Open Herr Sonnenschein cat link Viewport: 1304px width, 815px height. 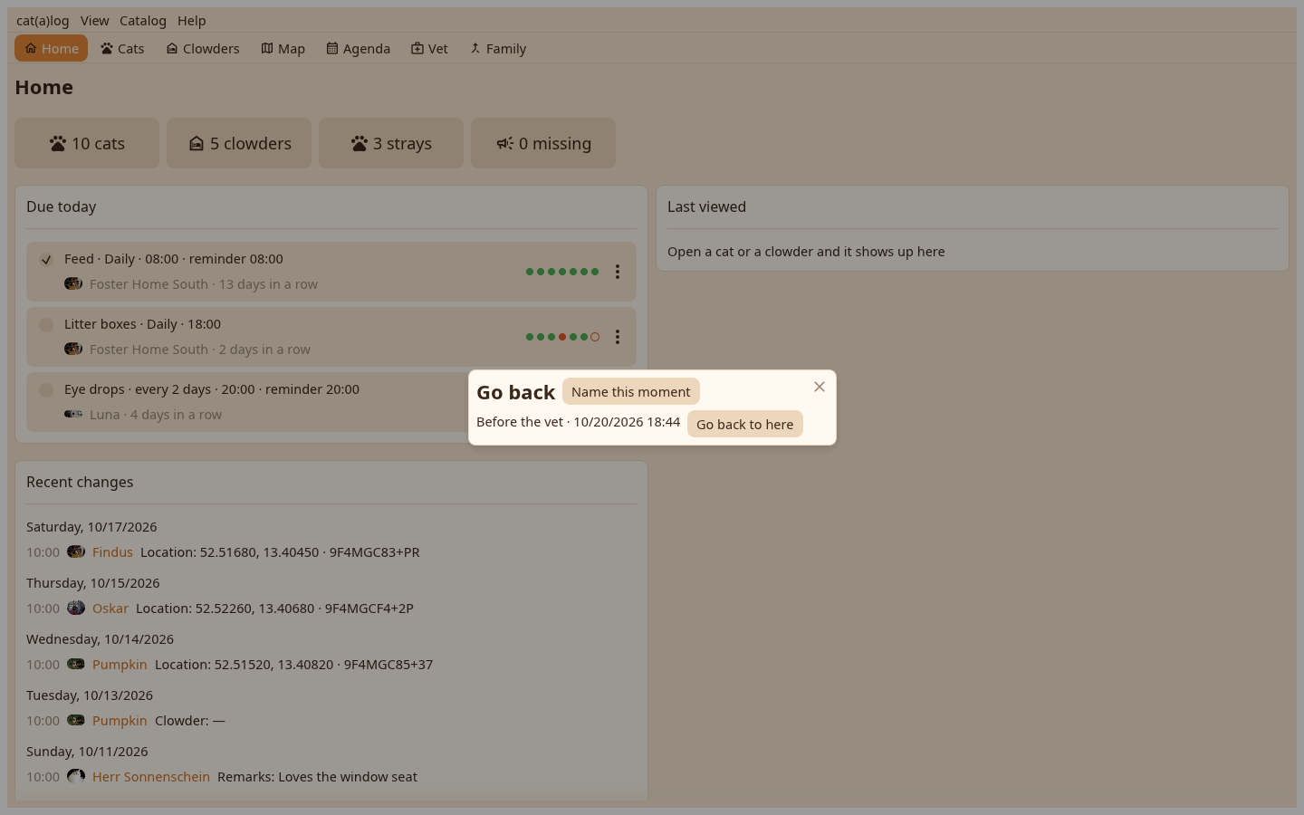pyautogui.click(x=151, y=777)
